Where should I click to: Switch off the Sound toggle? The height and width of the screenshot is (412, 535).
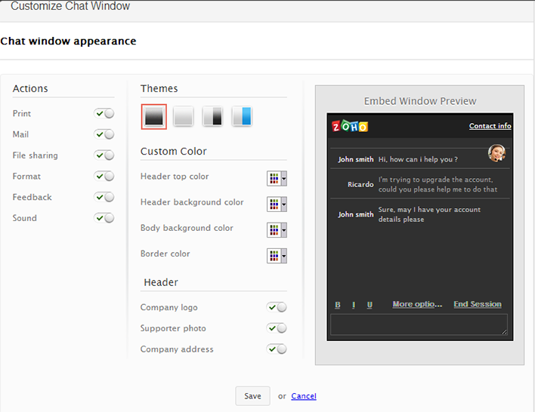(x=104, y=218)
